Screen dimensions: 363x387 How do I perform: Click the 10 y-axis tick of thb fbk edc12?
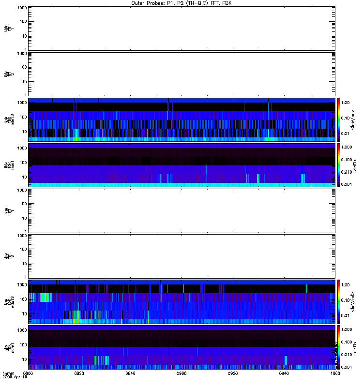24,132
